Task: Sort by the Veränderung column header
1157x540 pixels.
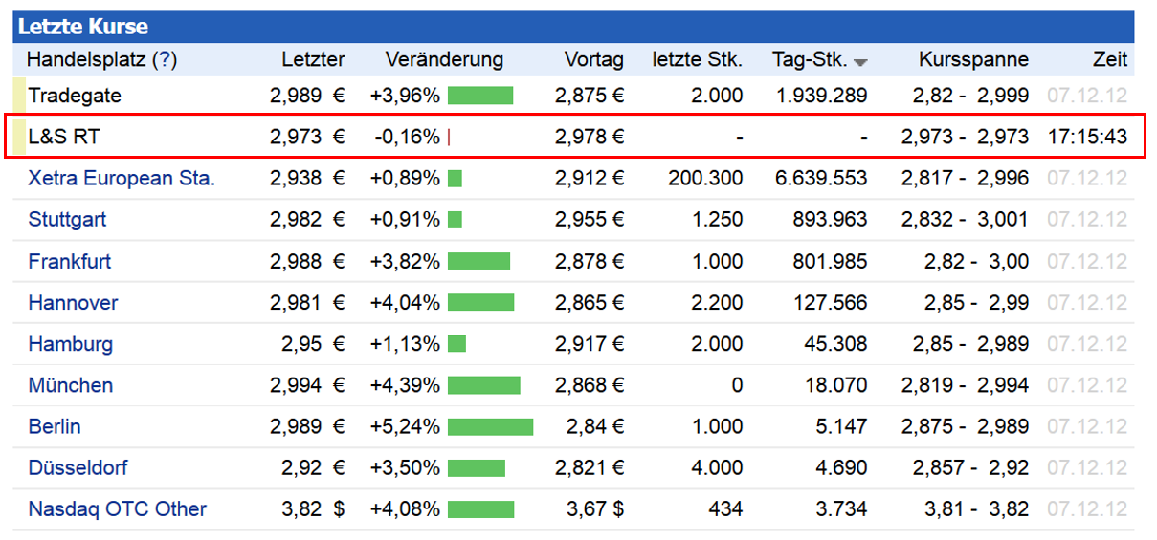Action: (444, 59)
